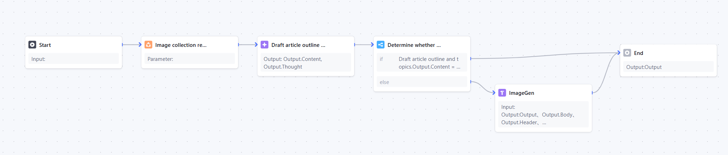This screenshot has height=155, width=728.
Task: Select the "Determine whether ..." node title
Action: point(414,45)
